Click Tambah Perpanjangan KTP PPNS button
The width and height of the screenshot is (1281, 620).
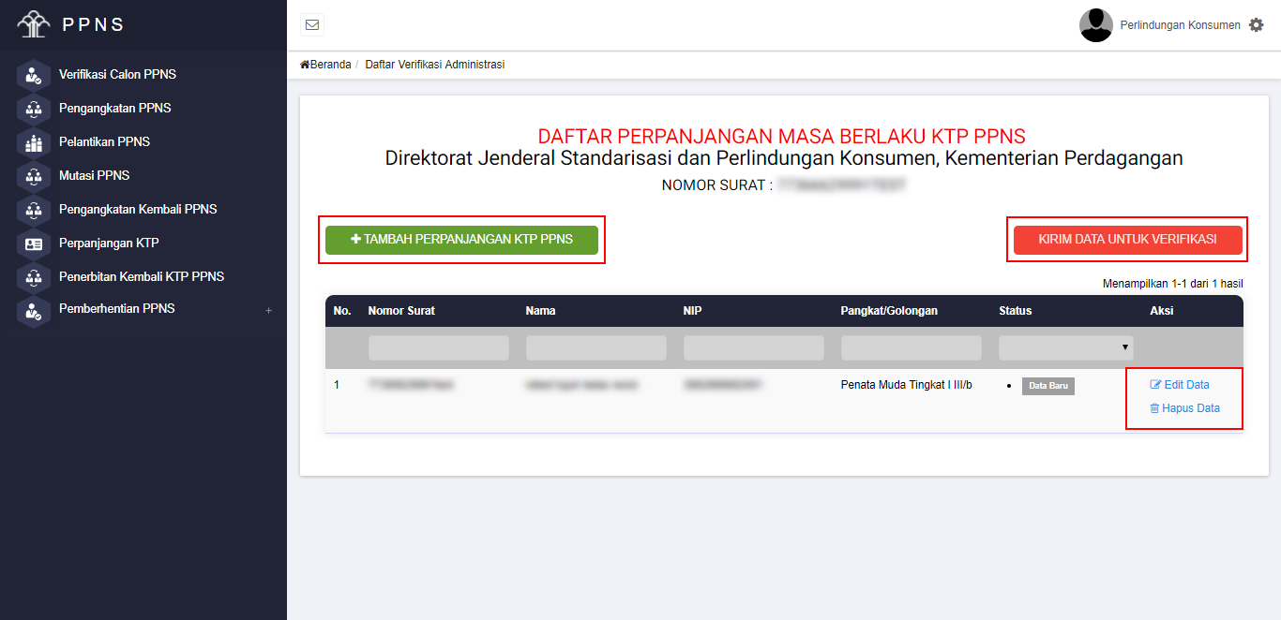(x=461, y=240)
